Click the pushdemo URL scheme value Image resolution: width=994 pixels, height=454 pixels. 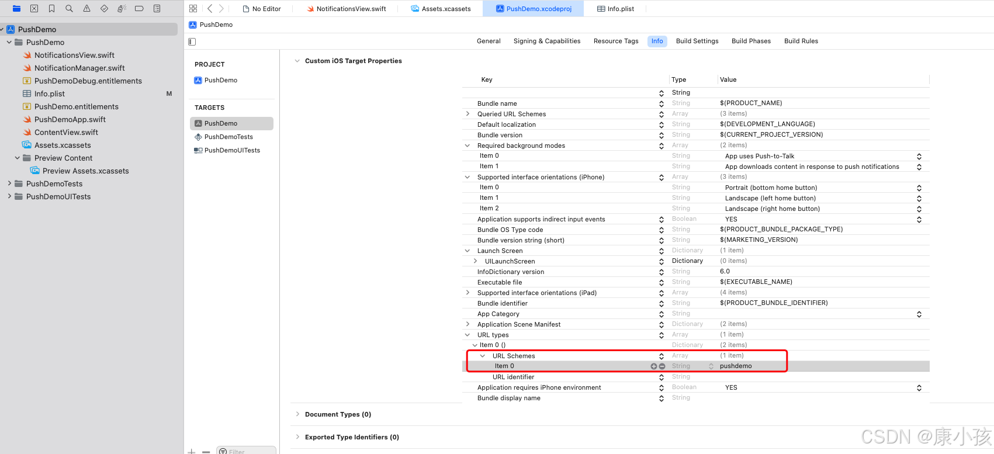pos(736,366)
